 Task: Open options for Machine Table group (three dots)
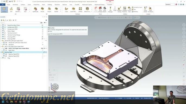pos(46,52)
